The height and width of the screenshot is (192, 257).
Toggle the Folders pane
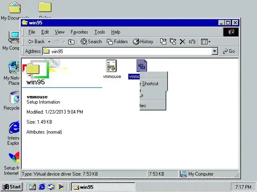tap(117, 42)
